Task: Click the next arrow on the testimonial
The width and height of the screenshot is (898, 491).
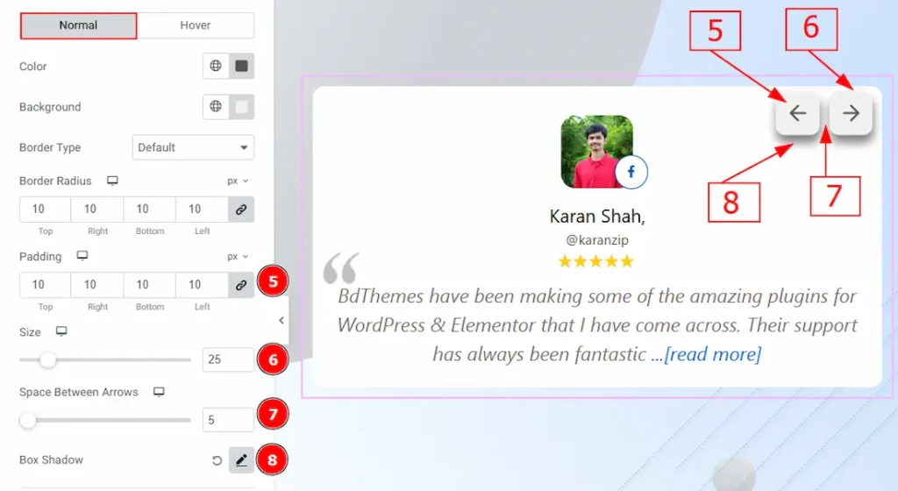Action: (851, 113)
